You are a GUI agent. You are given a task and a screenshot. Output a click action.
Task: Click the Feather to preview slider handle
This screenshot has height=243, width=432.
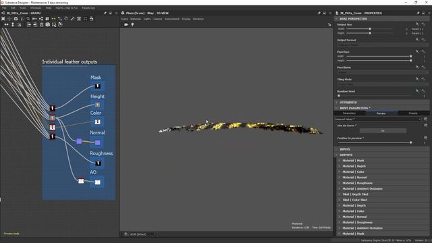[x=411, y=142]
